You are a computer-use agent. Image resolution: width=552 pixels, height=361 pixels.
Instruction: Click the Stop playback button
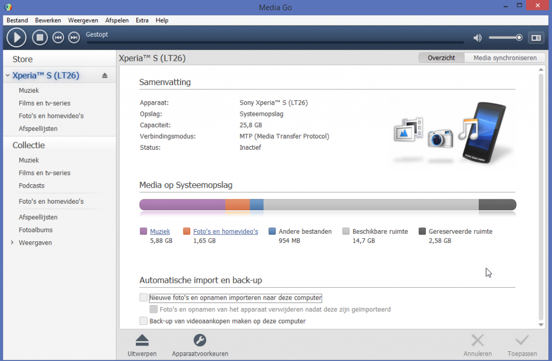click(x=40, y=37)
